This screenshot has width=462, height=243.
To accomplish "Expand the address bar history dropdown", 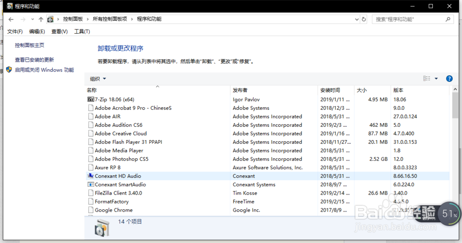I will (x=357, y=19).
